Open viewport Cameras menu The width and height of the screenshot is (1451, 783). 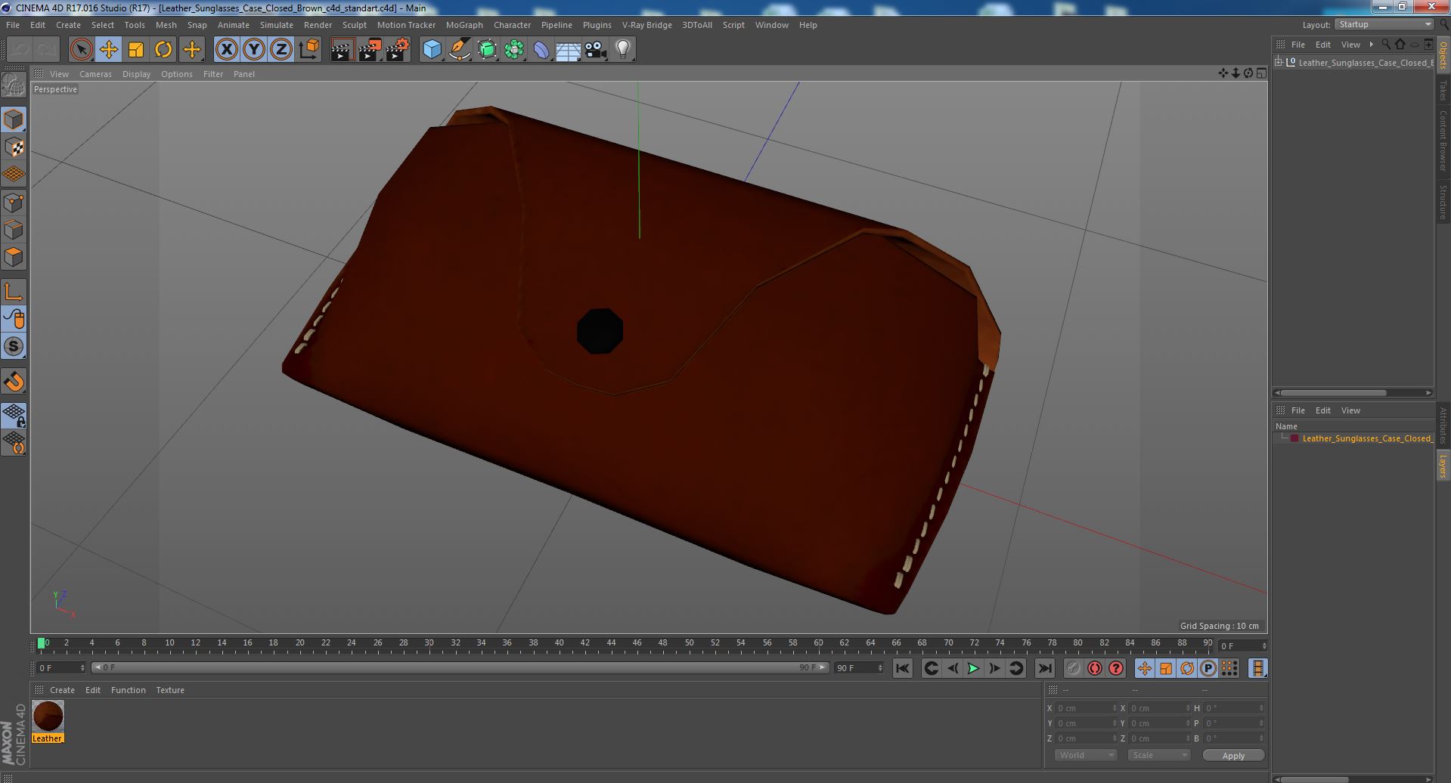click(x=95, y=74)
